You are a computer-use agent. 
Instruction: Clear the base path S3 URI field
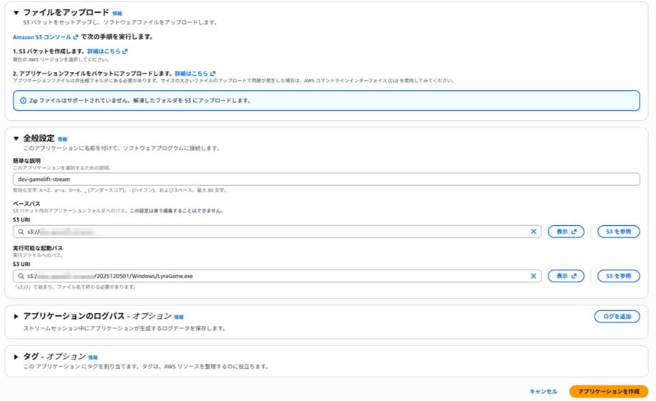click(533, 232)
